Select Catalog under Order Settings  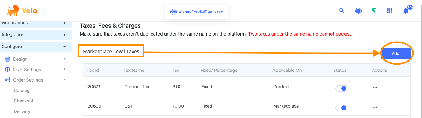click(22, 91)
